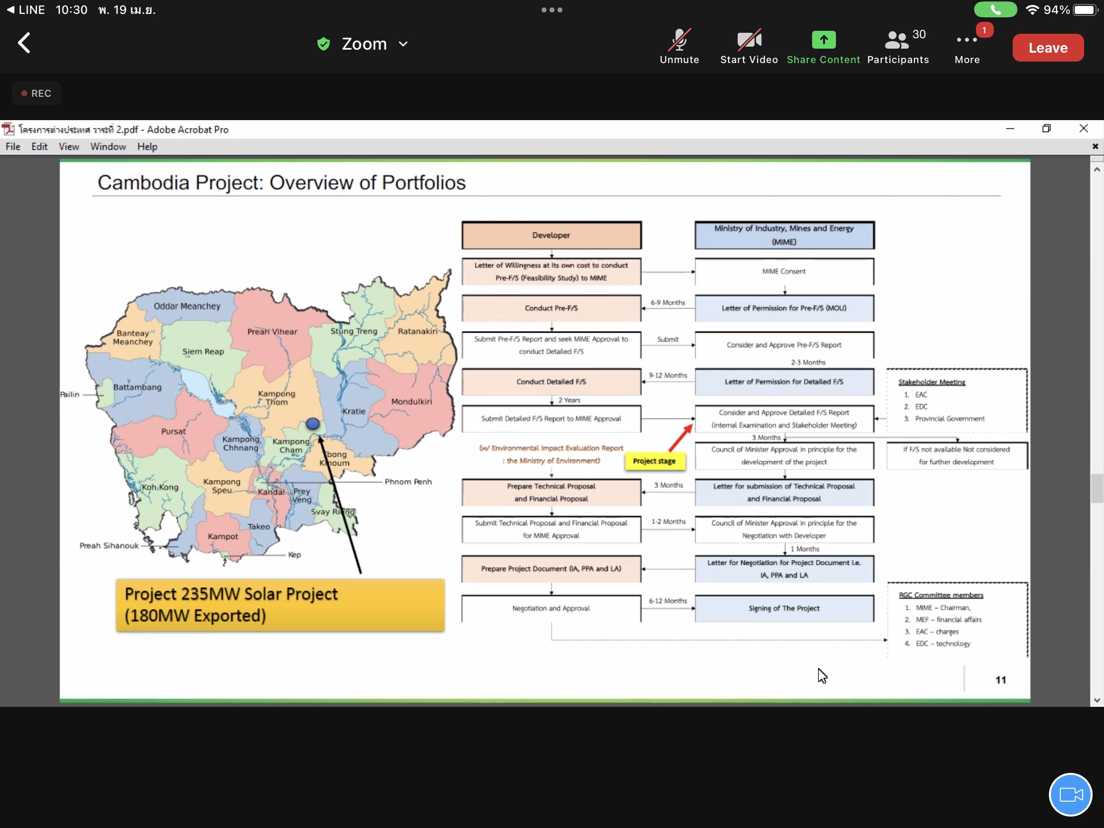Click the Phnom Penh label on the map
Image resolution: width=1104 pixels, height=828 pixels.
[x=408, y=482]
